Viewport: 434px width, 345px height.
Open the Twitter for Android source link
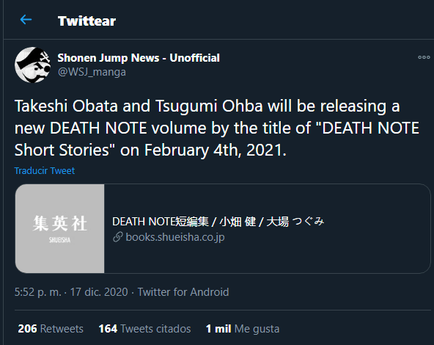pos(183,292)
